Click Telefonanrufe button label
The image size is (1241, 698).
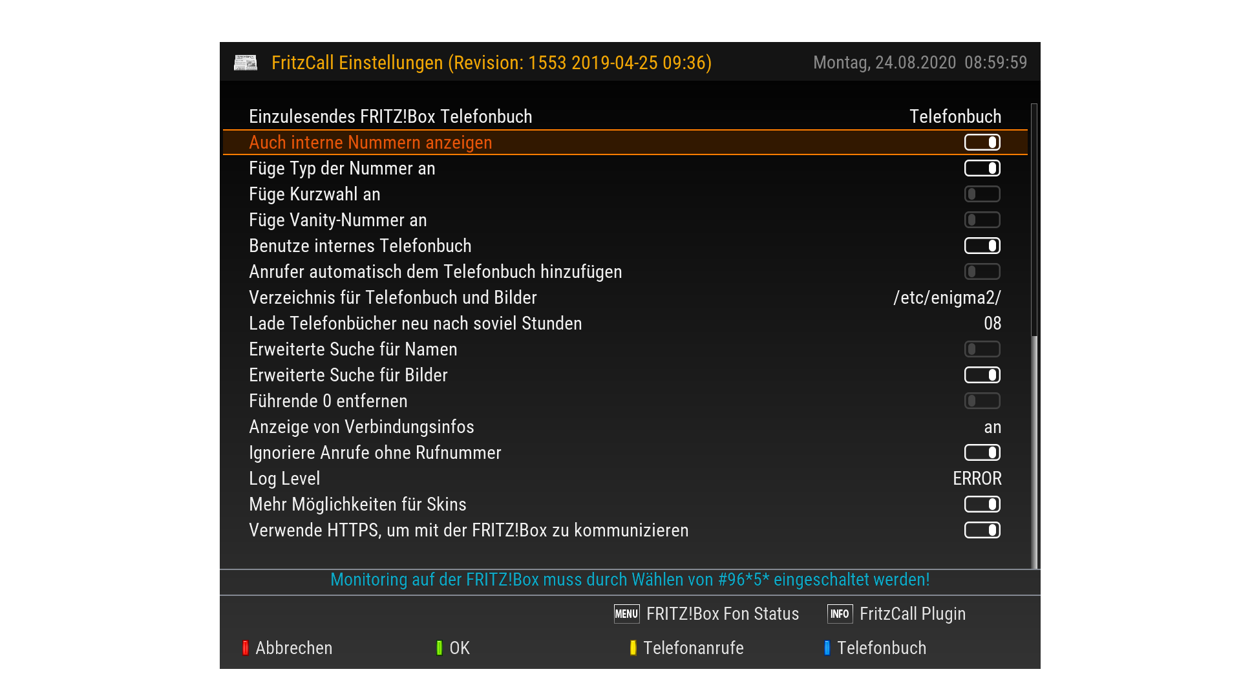tap(693, 648)
